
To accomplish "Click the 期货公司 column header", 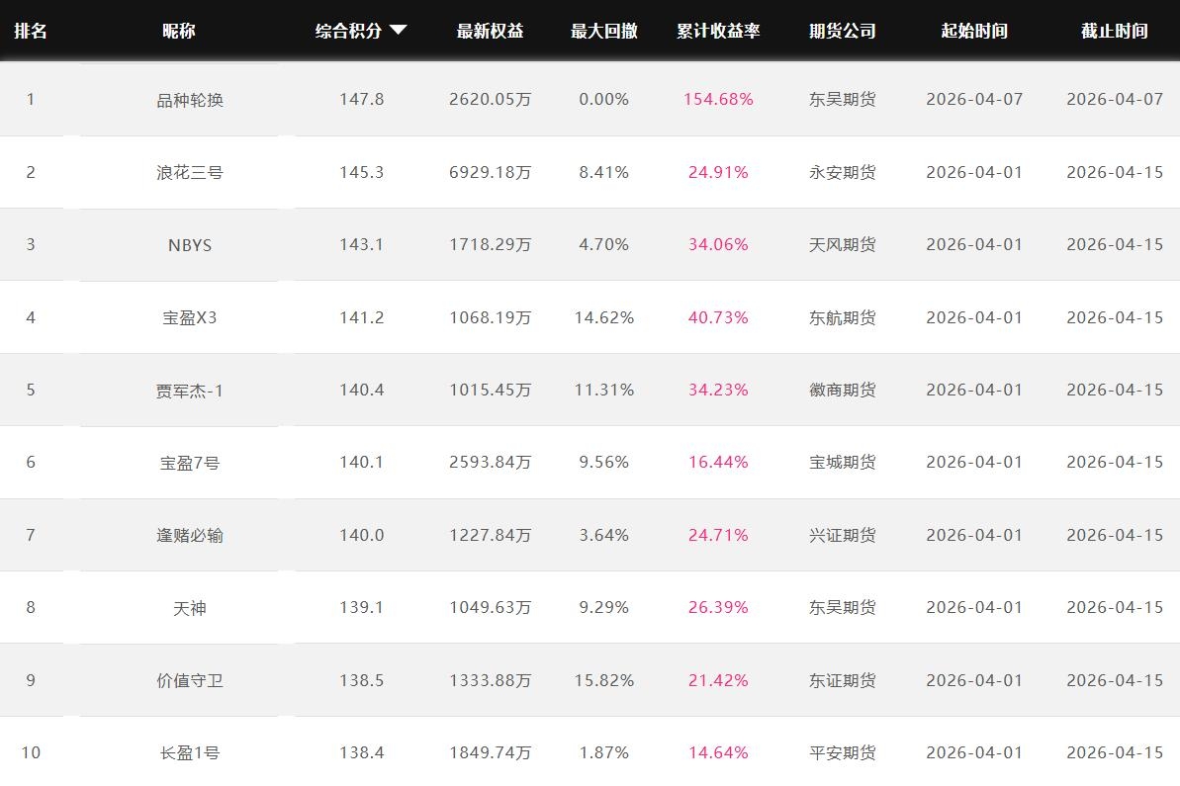I will (x=842, y=31).
